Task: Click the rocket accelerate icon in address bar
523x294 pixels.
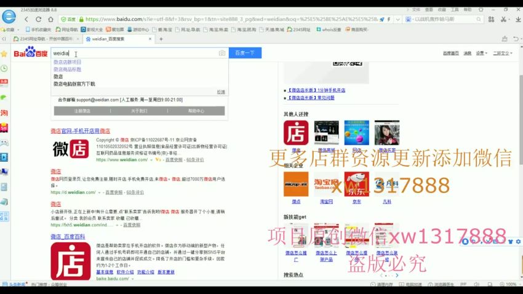Action: 382,19
